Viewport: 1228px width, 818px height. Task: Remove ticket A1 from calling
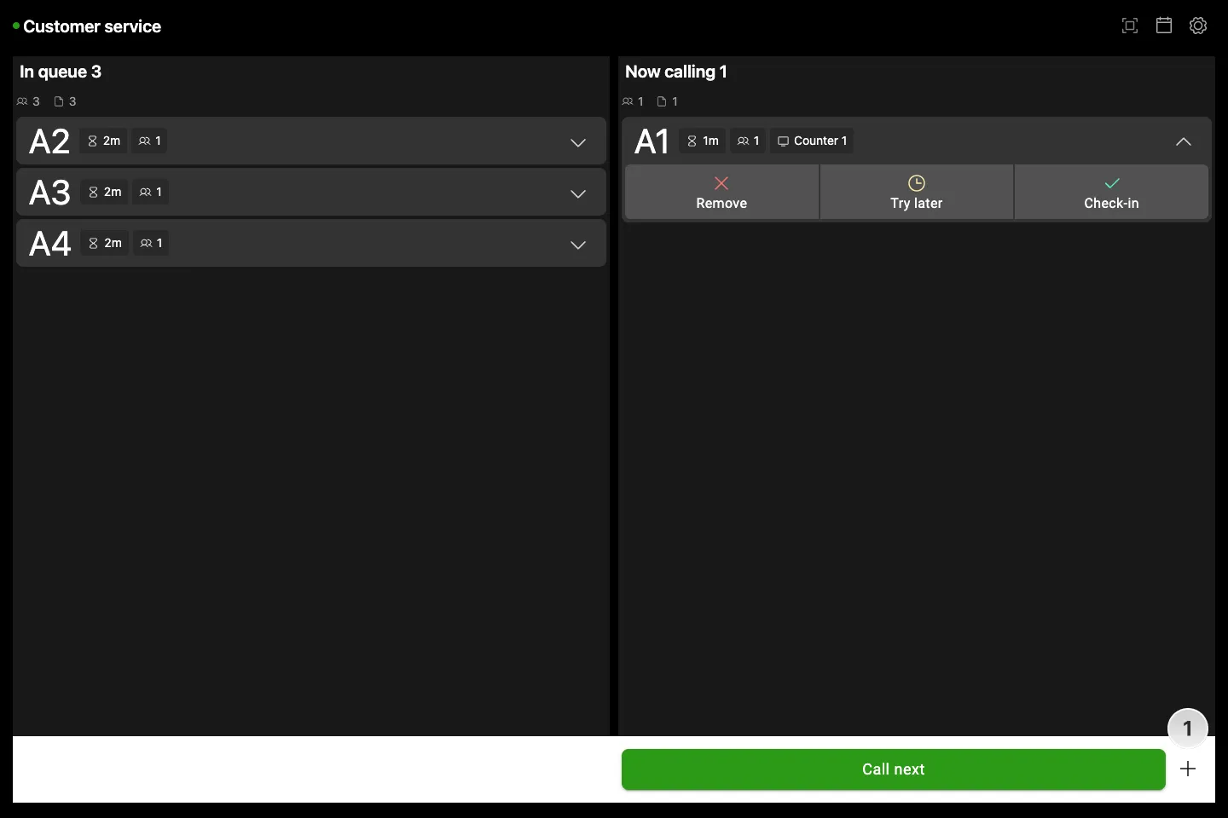point(721,193)
